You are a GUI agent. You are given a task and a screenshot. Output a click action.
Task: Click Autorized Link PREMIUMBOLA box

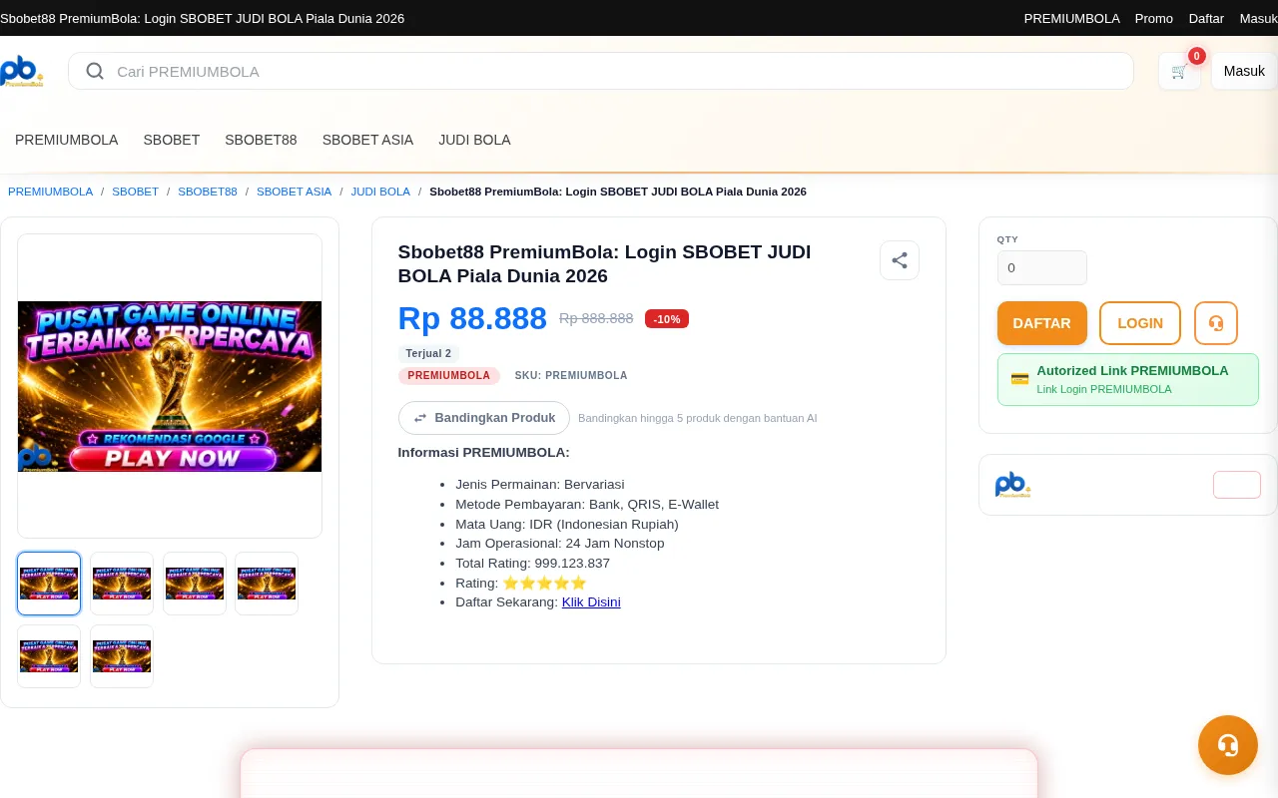point(1128,379)
